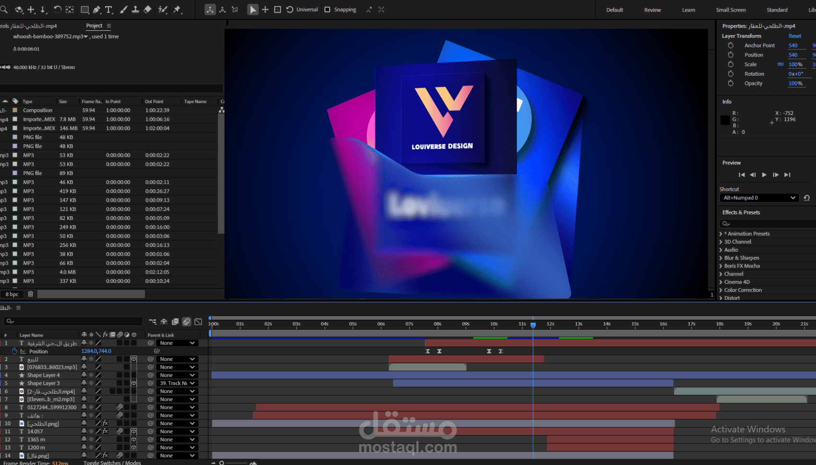The image size is (816, 465).
Task: Open parent dropdown for Shape Layer 4
Action: 177,375
